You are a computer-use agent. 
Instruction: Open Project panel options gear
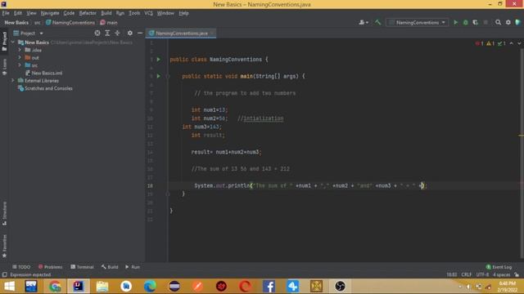[130, 33]
